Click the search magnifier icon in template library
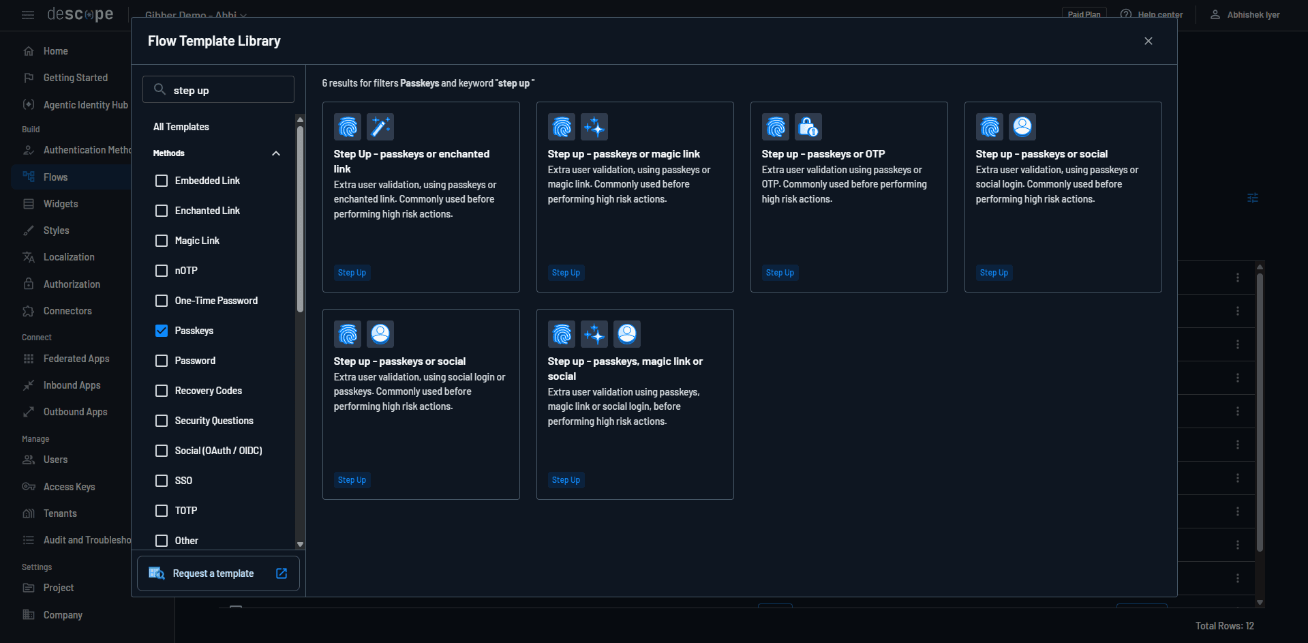This screenshot has width=1308, height=643. coord(159,89)
